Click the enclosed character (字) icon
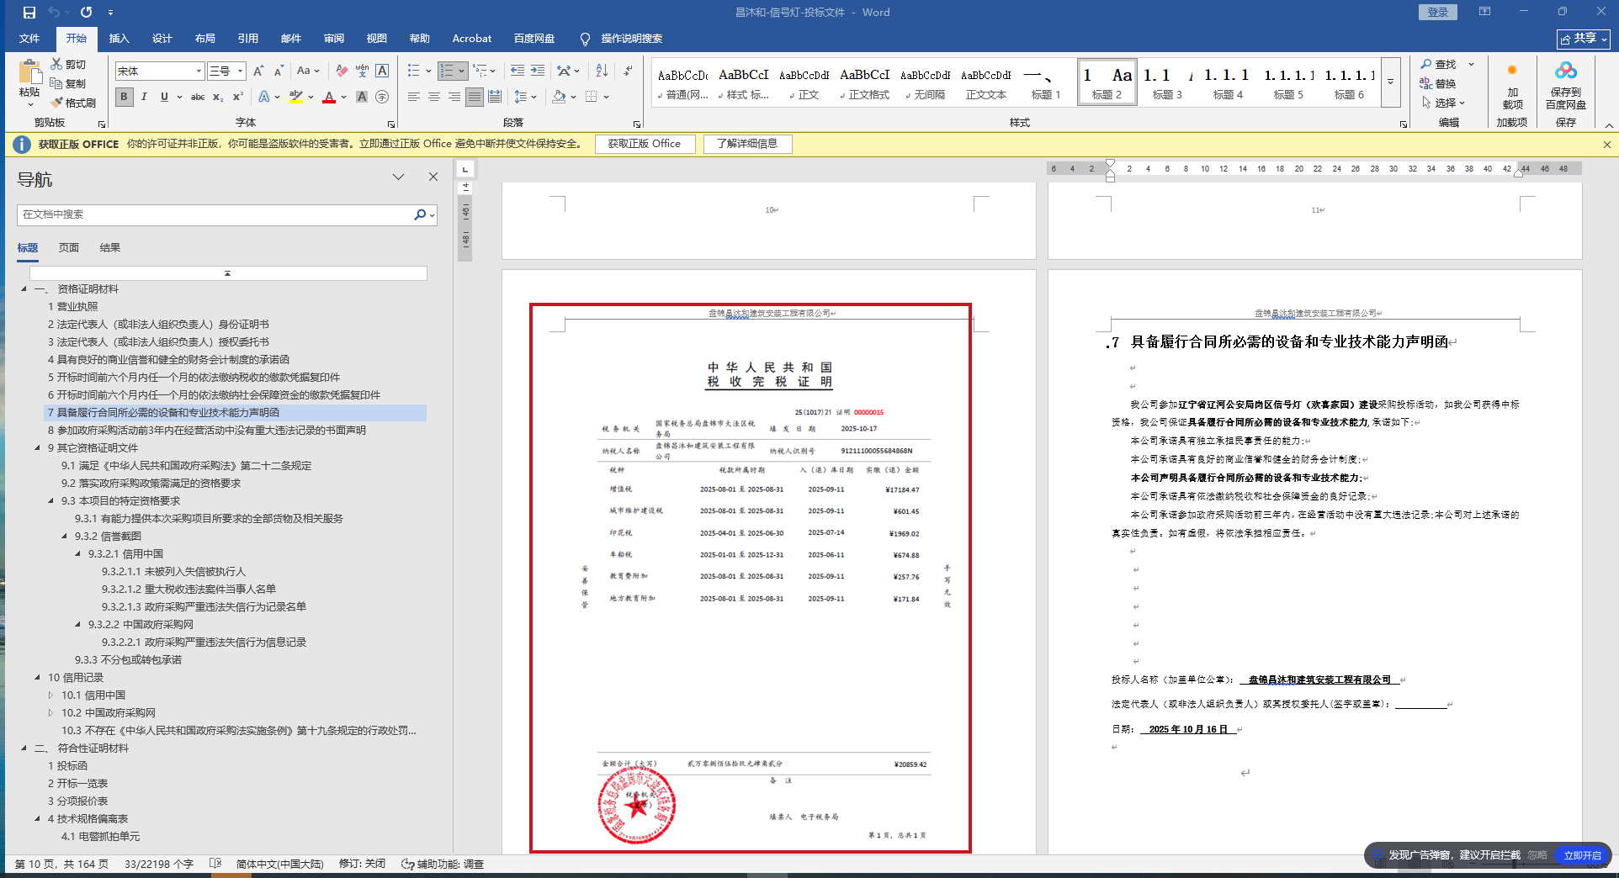 click(x=382, y=97)
